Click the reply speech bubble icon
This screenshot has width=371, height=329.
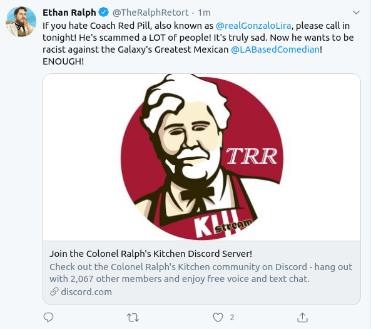tap(49, 317)
